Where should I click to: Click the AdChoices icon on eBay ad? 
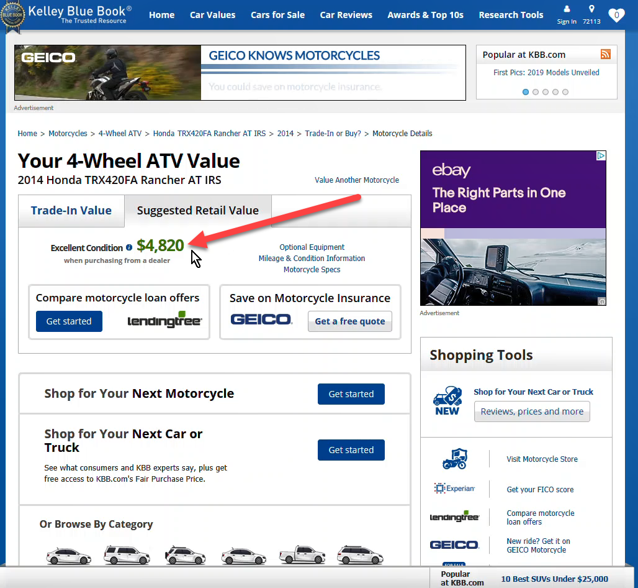pyautogui.click(x=601, y=155)
